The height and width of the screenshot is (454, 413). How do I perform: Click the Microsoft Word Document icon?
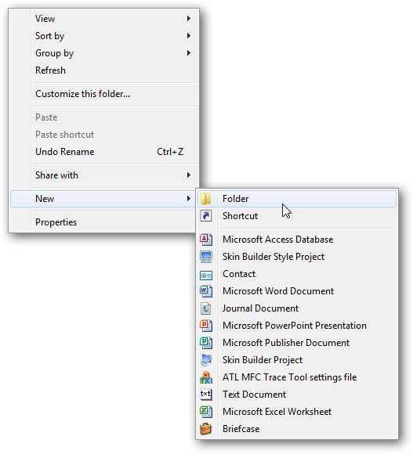pyautogui.click(x=206, y=291)
